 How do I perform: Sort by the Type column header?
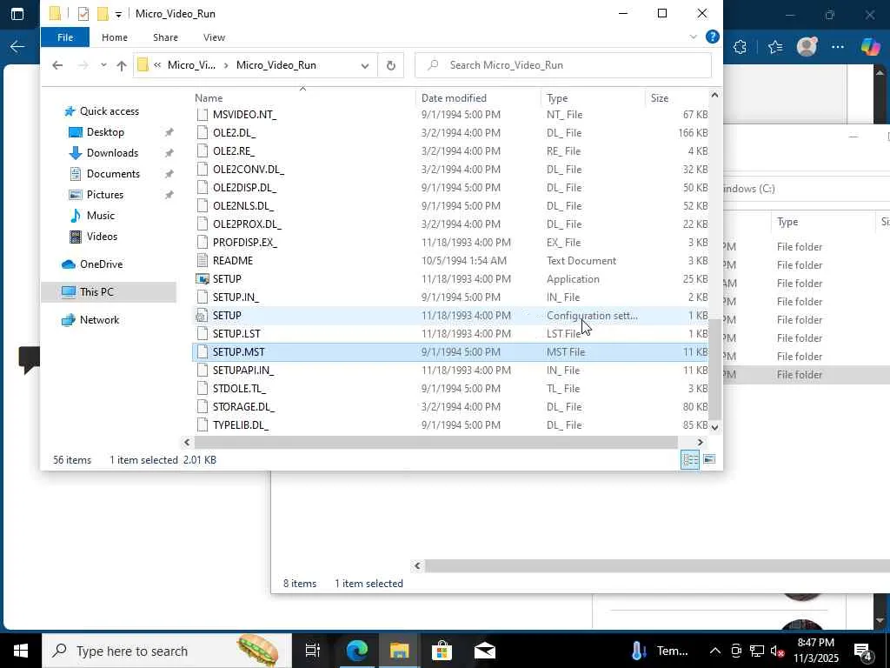click(557, 98)
